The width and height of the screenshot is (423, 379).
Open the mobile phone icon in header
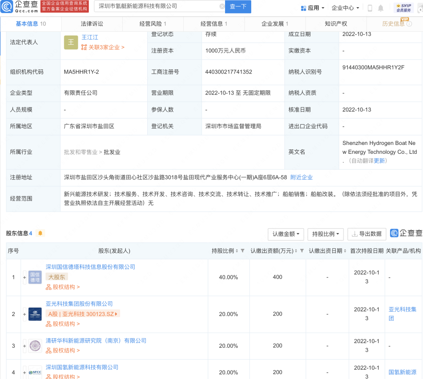point(370,8)
